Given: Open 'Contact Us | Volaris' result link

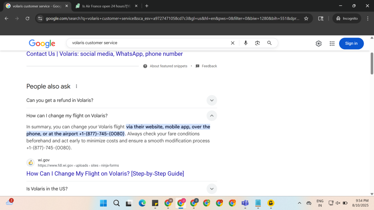Looking at the screenshot, I should [104, 54].
